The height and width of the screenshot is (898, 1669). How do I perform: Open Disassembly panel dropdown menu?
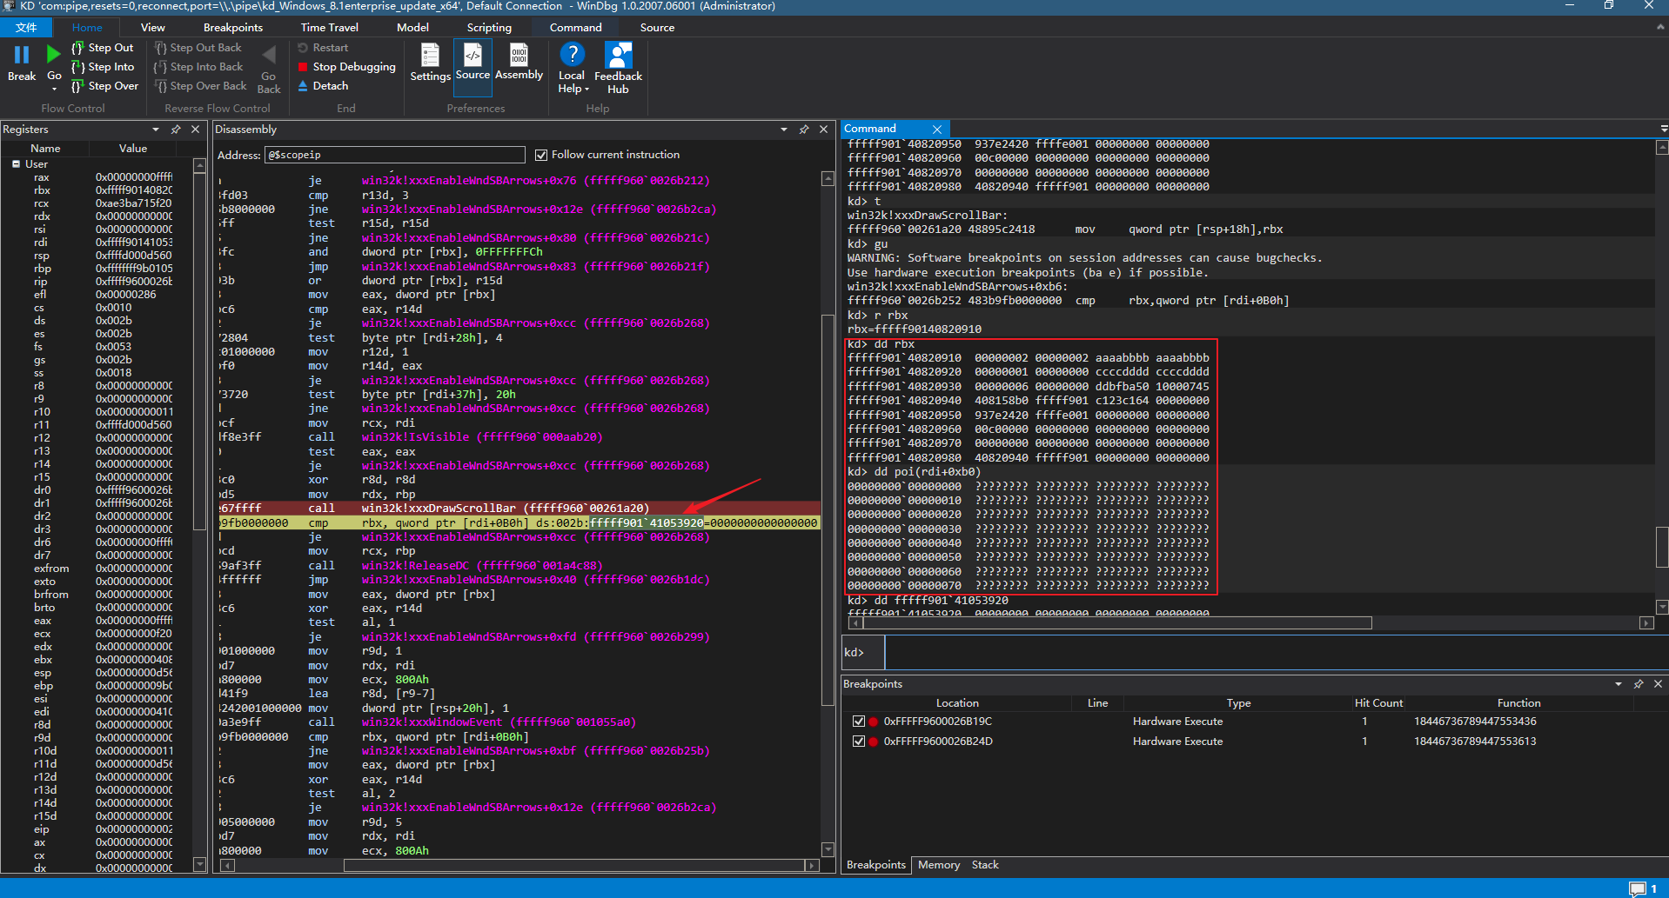[784, 130]
